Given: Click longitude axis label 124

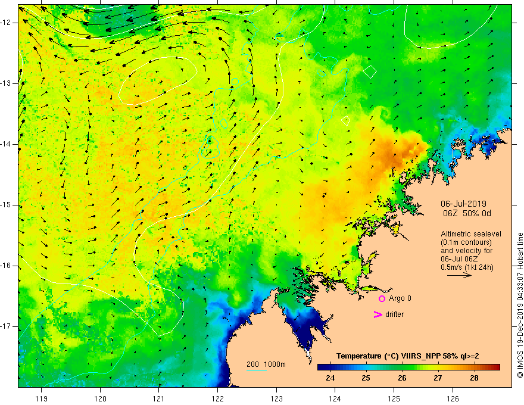Looking at the screenshot, I should coord(335,398).
